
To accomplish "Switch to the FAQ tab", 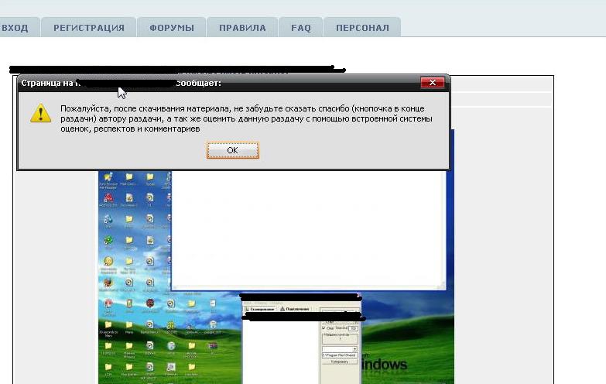I will click(x=301, y=27).
